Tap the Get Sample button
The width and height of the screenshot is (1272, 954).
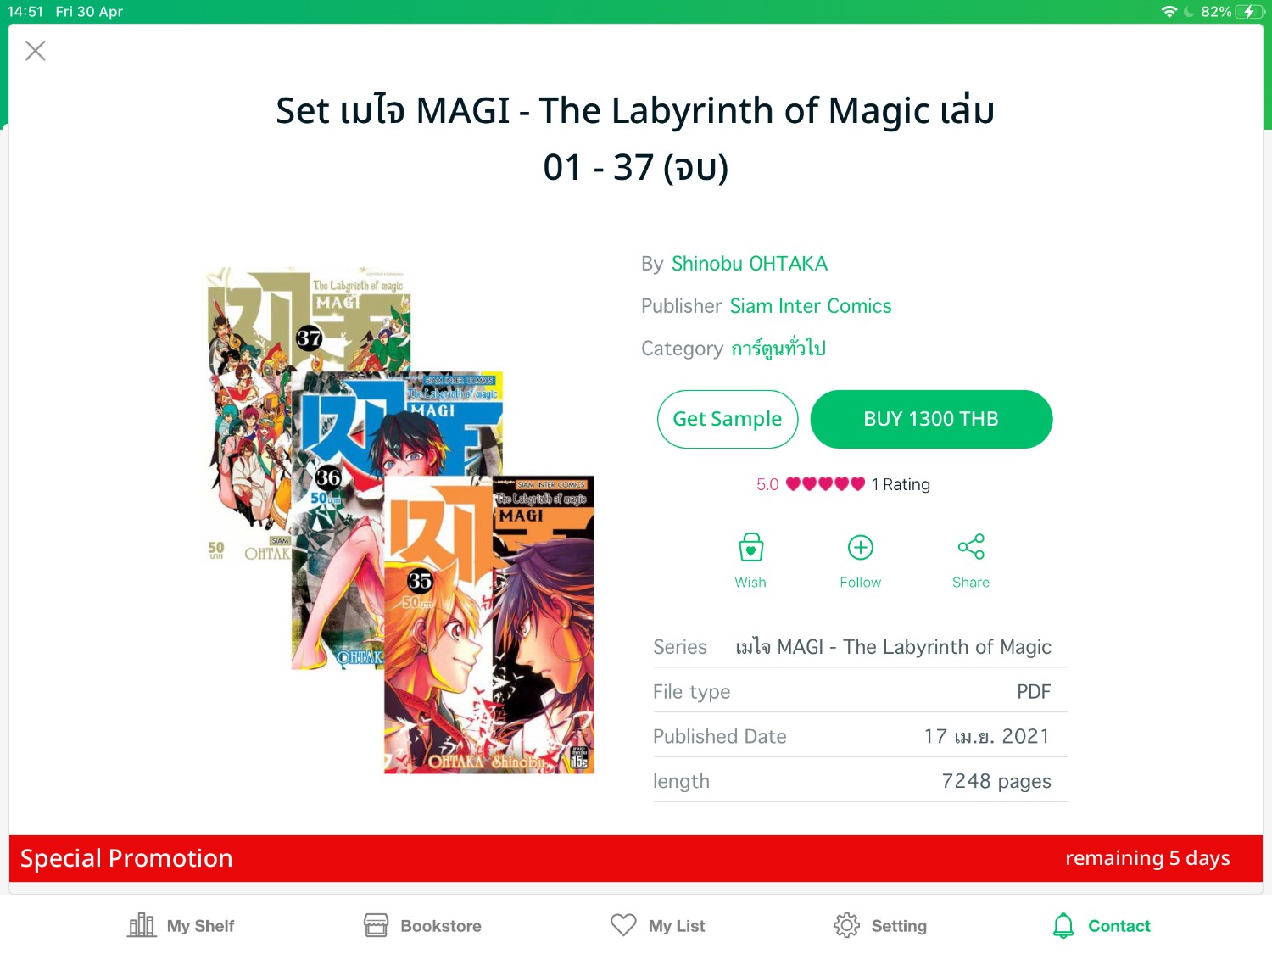[x=728, y=419]
